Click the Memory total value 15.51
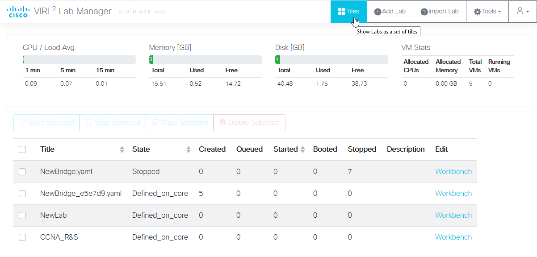537x257 pixels. [x=159, y=83]
